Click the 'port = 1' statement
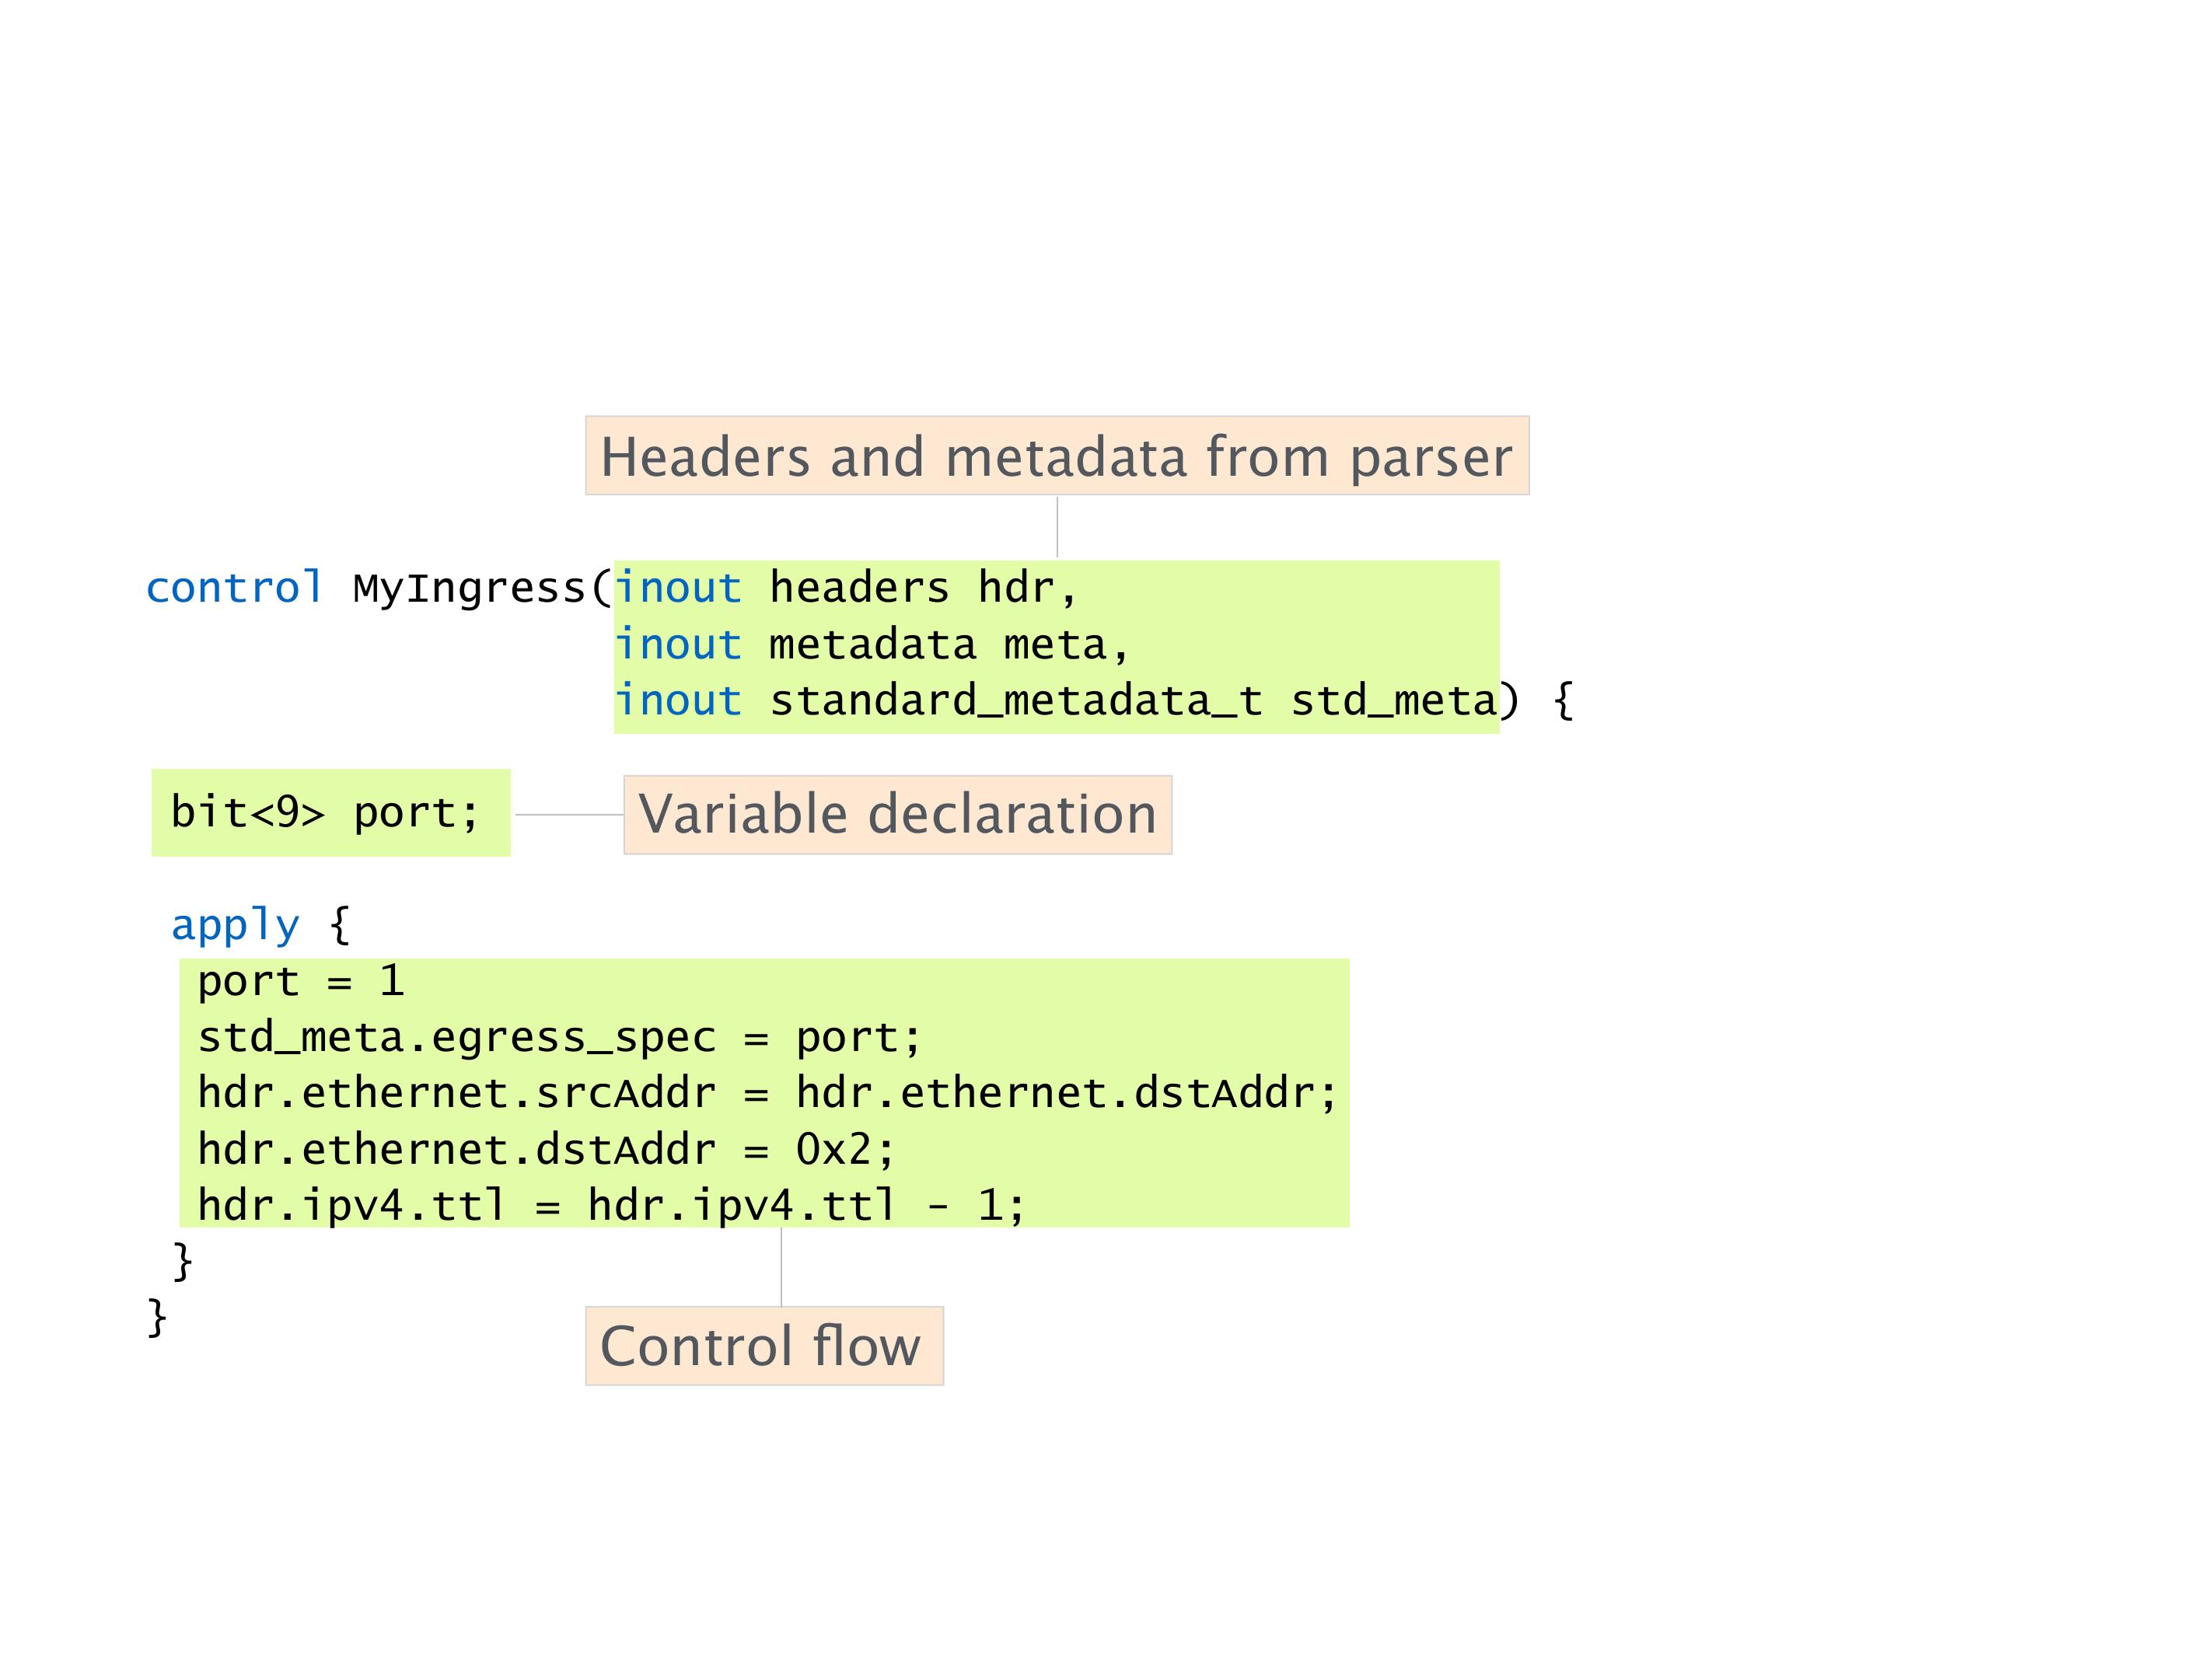 [x=301, y=981]
